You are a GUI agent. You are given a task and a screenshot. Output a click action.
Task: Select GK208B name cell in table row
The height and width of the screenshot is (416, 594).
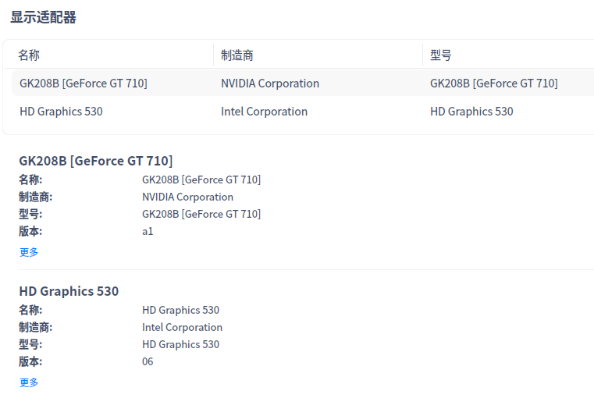pyautogui.click(x=83, y=84)
